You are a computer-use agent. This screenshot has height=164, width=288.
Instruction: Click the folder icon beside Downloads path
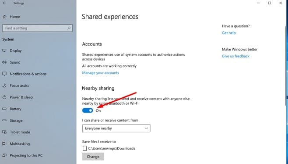tap(84, 148)
